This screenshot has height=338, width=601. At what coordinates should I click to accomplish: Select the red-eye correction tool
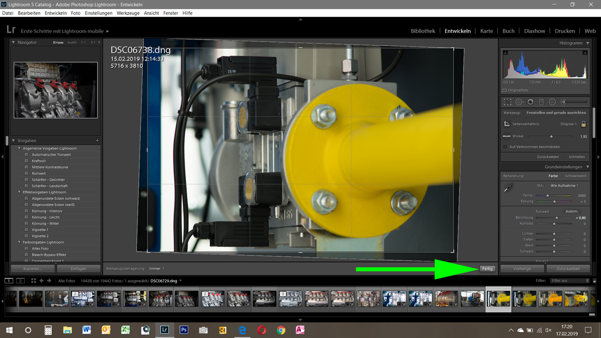530,102
